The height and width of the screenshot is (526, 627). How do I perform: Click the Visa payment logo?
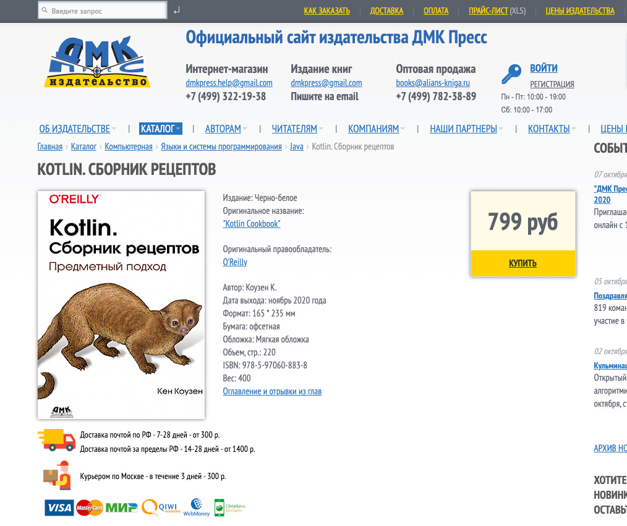[x=59, y=507]
